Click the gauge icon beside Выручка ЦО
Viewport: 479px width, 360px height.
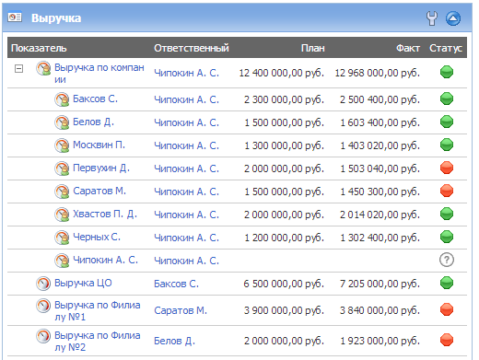pyautogui.click(x=43, y=284)
